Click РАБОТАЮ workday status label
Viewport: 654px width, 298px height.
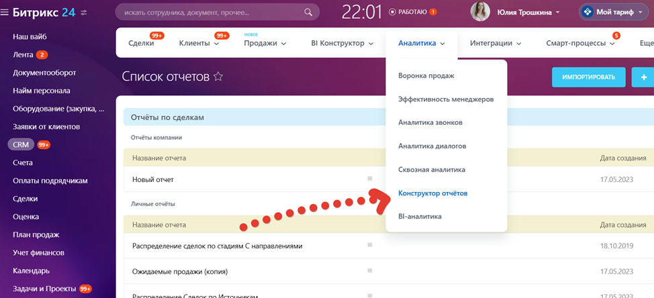[x=412, y=12]
